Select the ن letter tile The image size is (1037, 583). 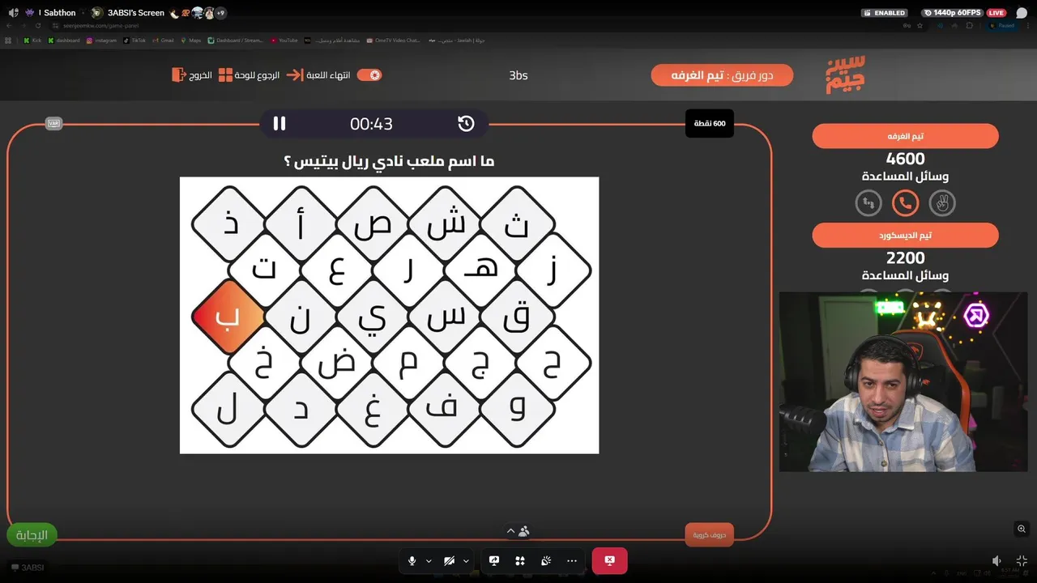pos(301,317)
